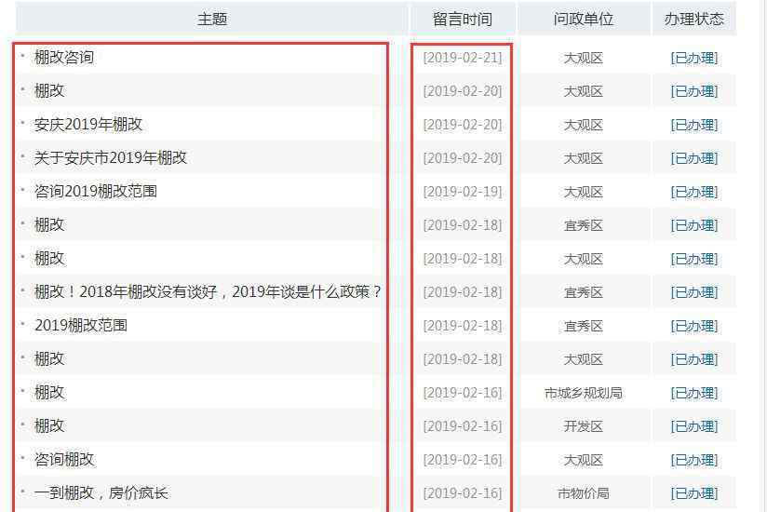Click 已办理 in the 2018年棚改没有谈好 row
Viewport: 767px width, 512px height.
(x=694, y=292)
